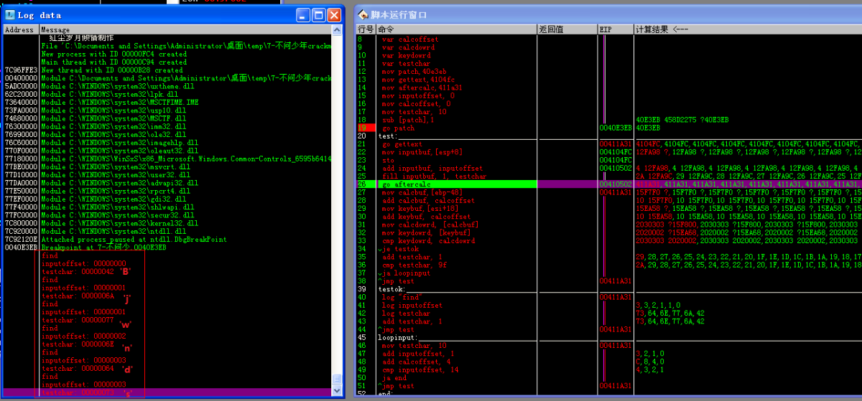Click address 7C96FFE3 in Log data
862x401 pixels.
coord(20,70)
